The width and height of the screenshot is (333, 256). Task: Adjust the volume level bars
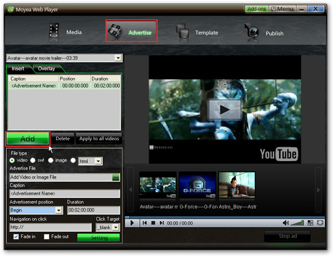pos(297,223)
